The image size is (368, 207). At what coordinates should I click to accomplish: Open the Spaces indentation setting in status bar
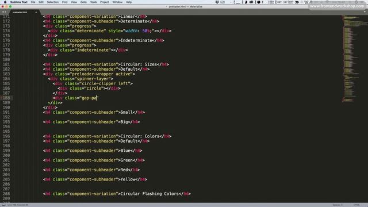[338, 205]
